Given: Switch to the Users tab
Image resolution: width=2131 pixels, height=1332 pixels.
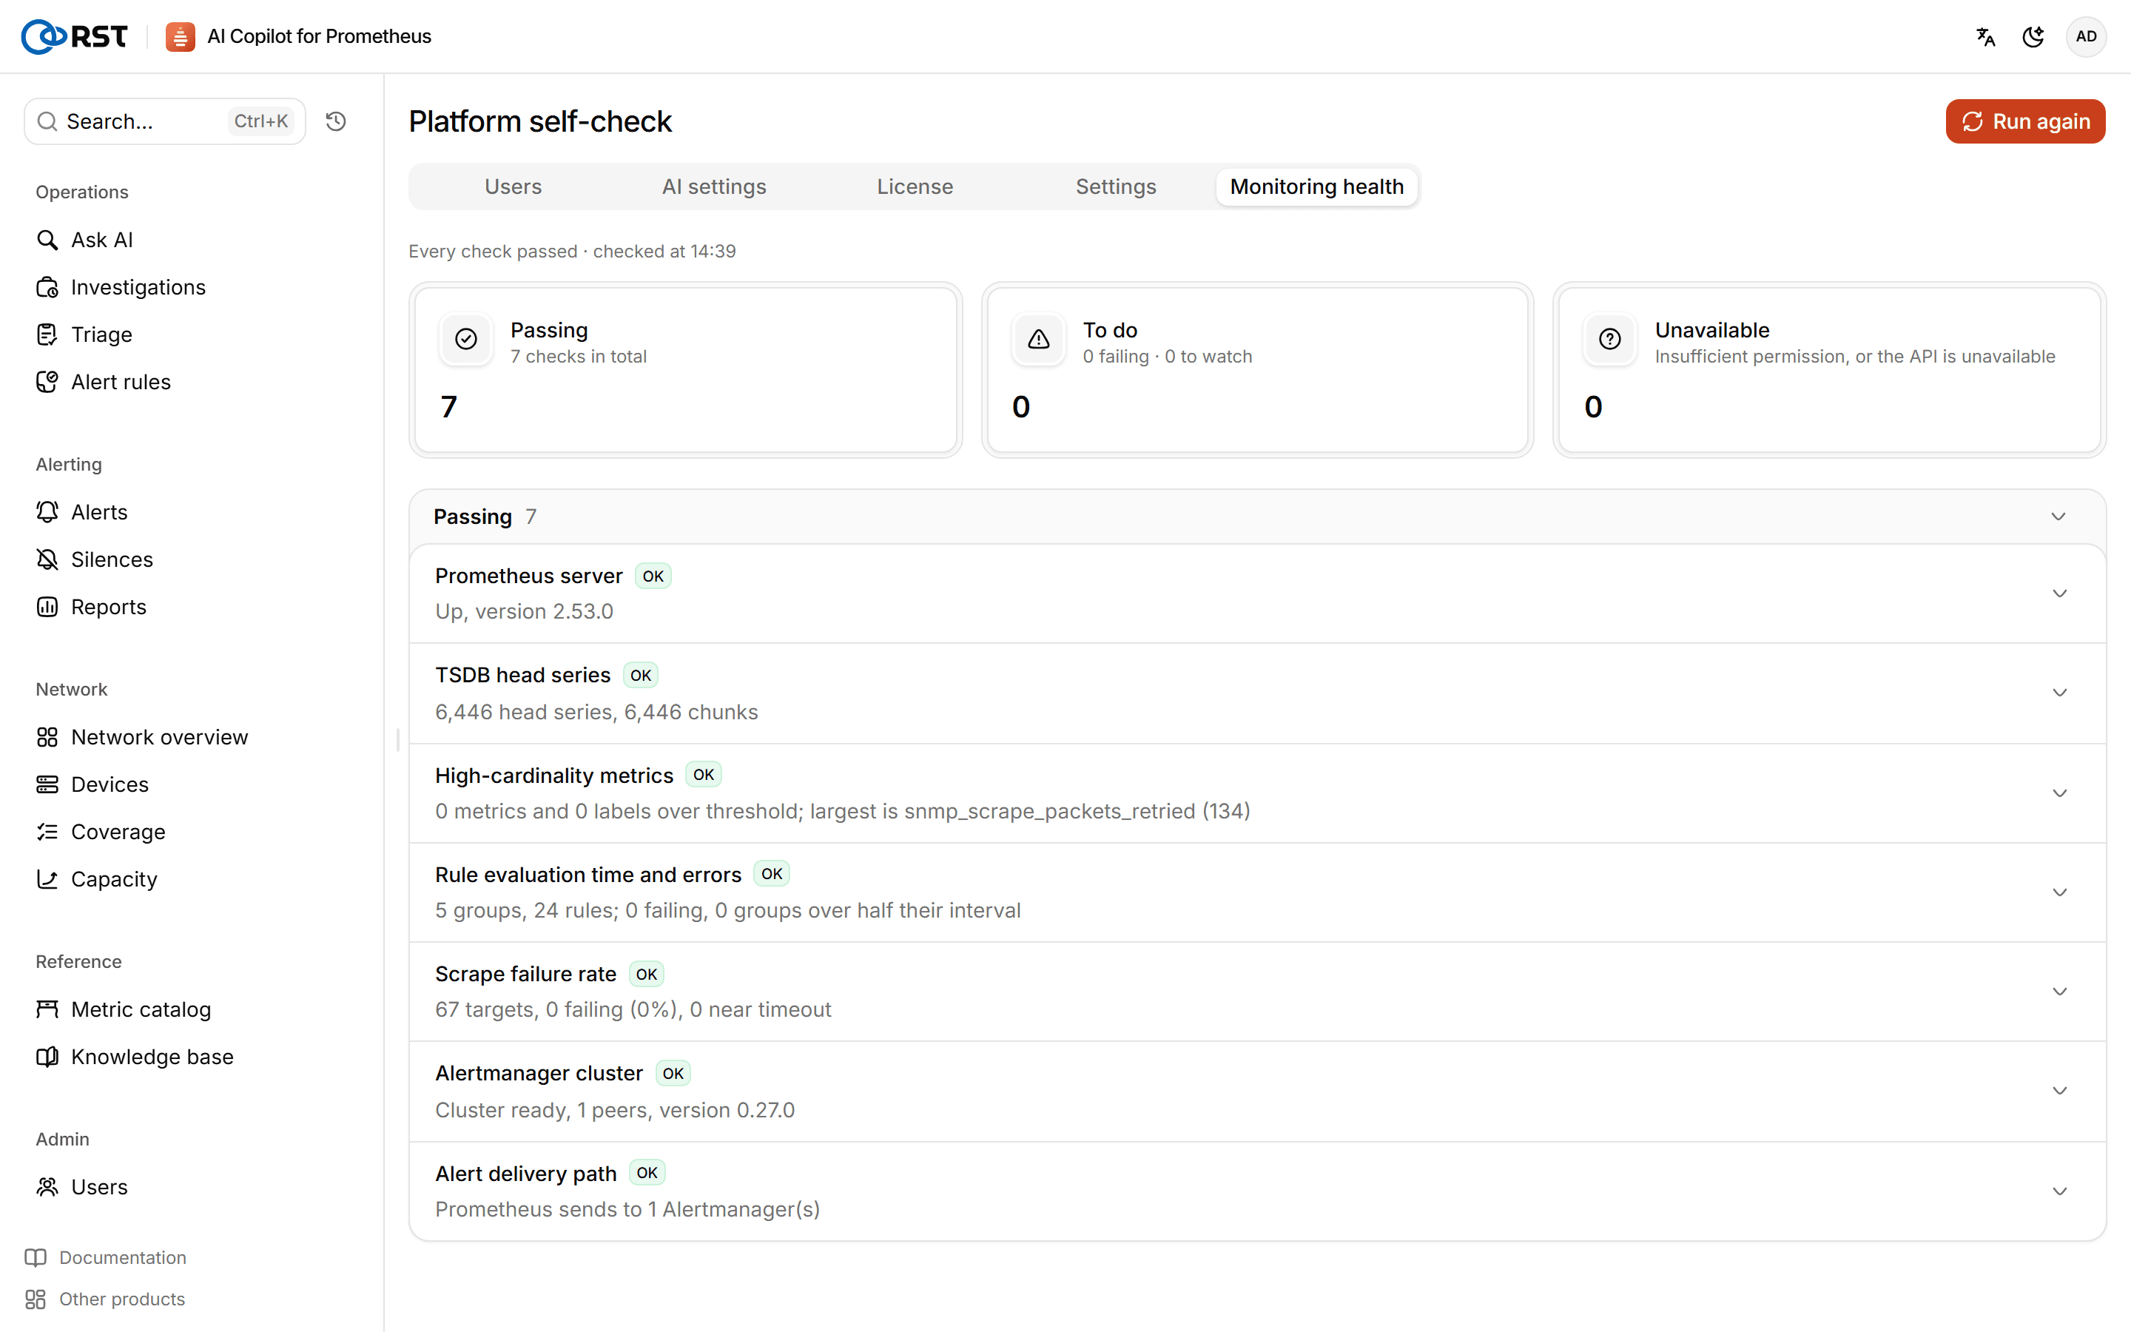Looking at the screenshot, I should [514, 186].
